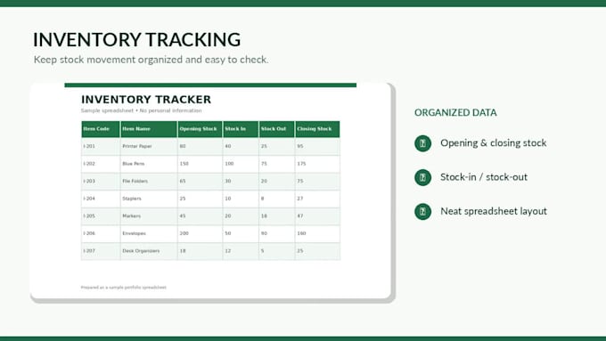Image resolution: width=606 pixels, height=341 pixels.
Task: Select the Item Code column header
Action: [101, 129]
